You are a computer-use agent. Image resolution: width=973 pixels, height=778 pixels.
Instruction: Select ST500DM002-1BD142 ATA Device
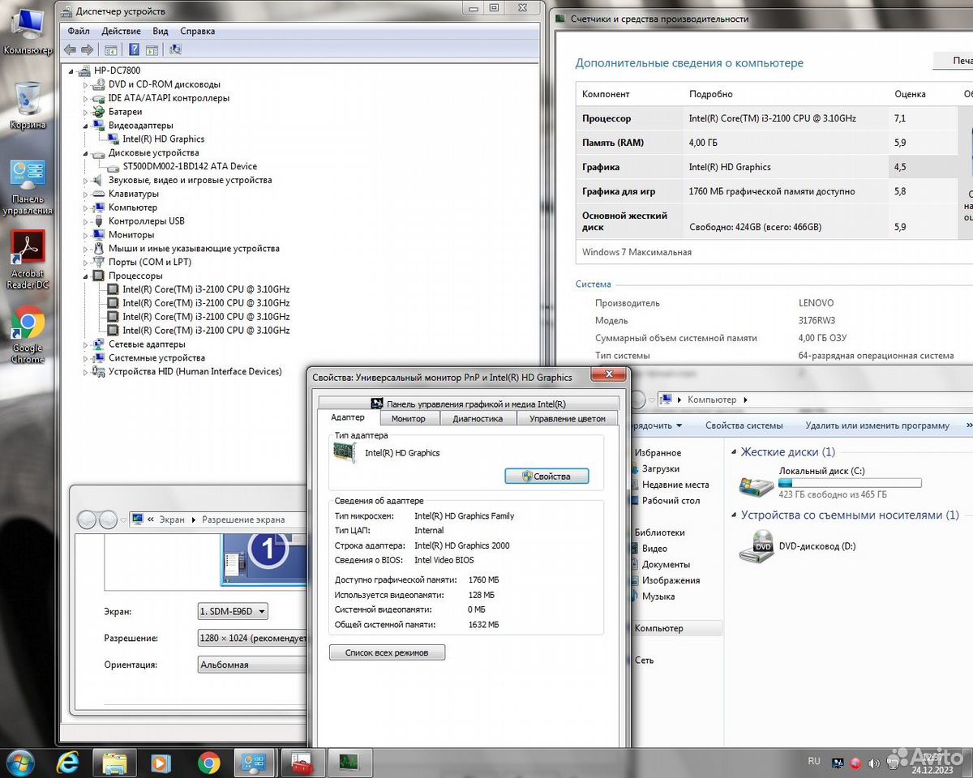(189, 166)
